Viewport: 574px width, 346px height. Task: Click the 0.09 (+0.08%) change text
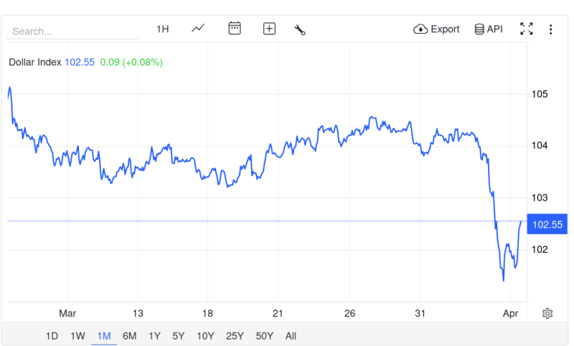pos(131,62)
